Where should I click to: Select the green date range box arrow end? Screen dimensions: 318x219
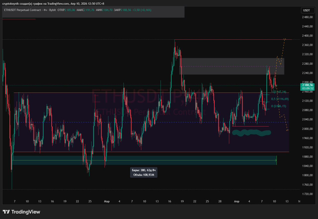click(x=276, y=158)
